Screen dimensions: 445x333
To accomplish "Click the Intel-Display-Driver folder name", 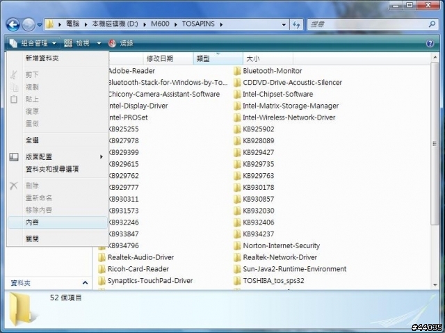I will click(138, 106).
